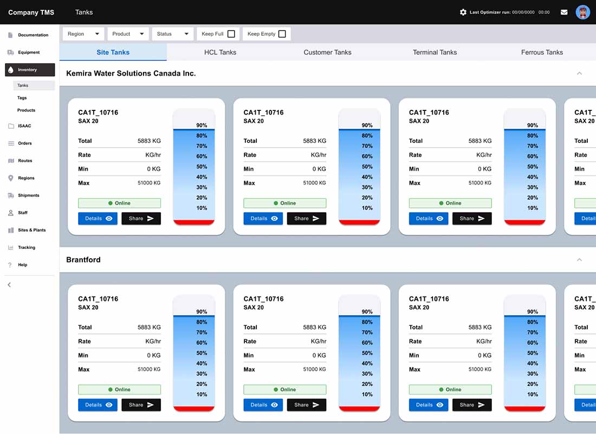Open the Region filter dropdown
The width and height of the screenshot is (596, 434).
coord(83,34)
